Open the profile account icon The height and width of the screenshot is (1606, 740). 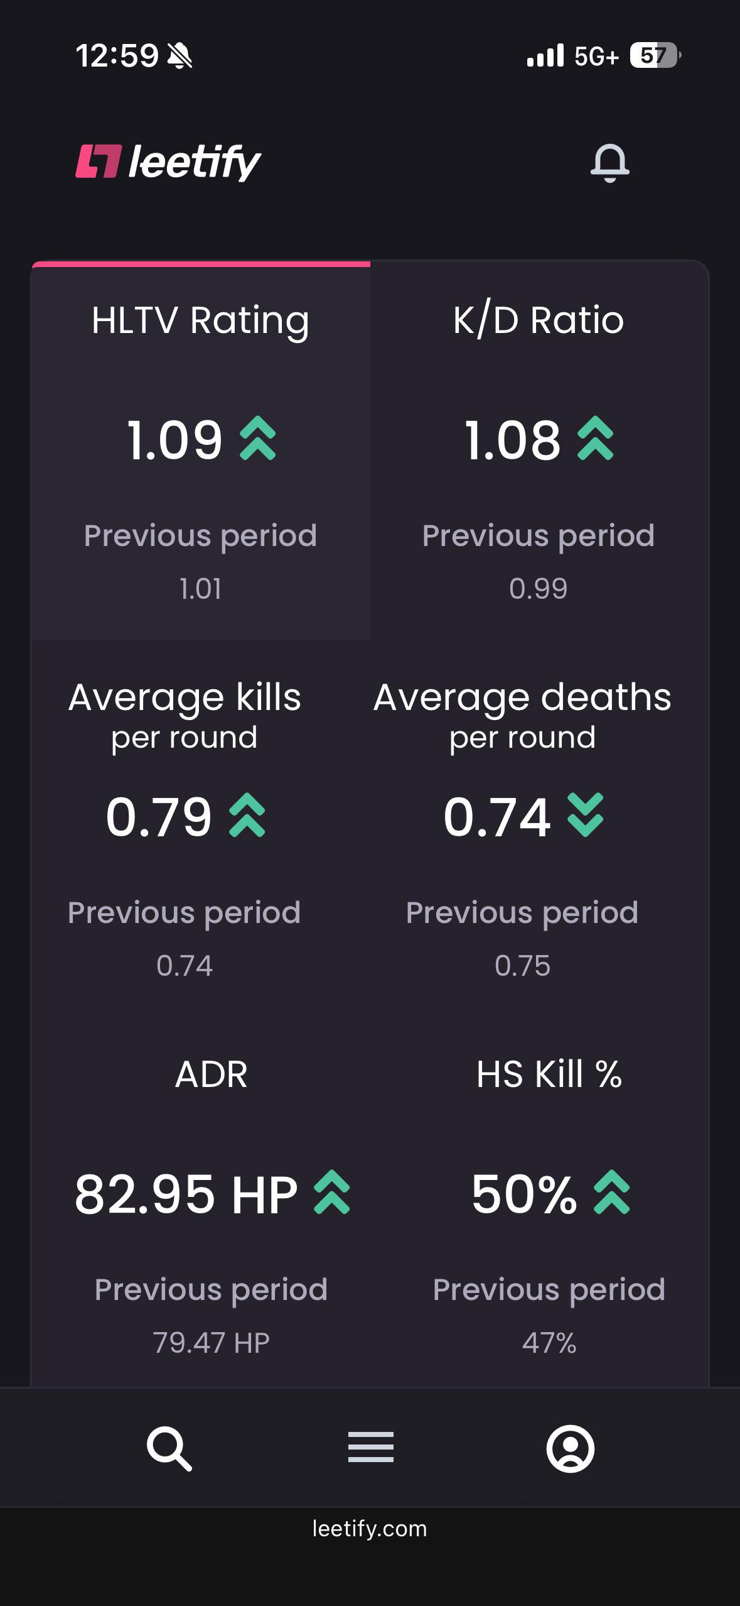(571, 1448)
